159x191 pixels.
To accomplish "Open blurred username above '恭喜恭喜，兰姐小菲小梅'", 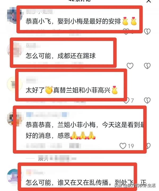I will (x=47, y=115).
